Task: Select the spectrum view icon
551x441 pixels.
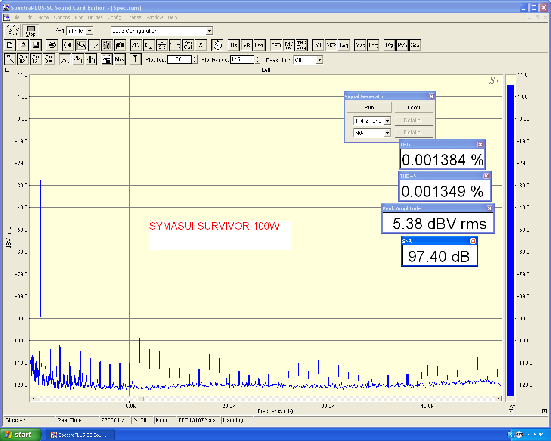Action: (81, 45)
